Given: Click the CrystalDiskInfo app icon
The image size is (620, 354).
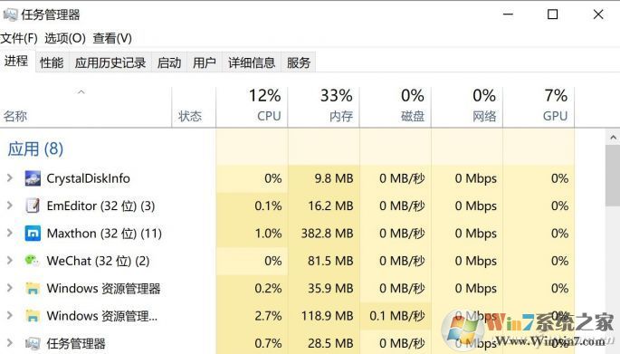Looking at the screenshot, I should (33, 178).
